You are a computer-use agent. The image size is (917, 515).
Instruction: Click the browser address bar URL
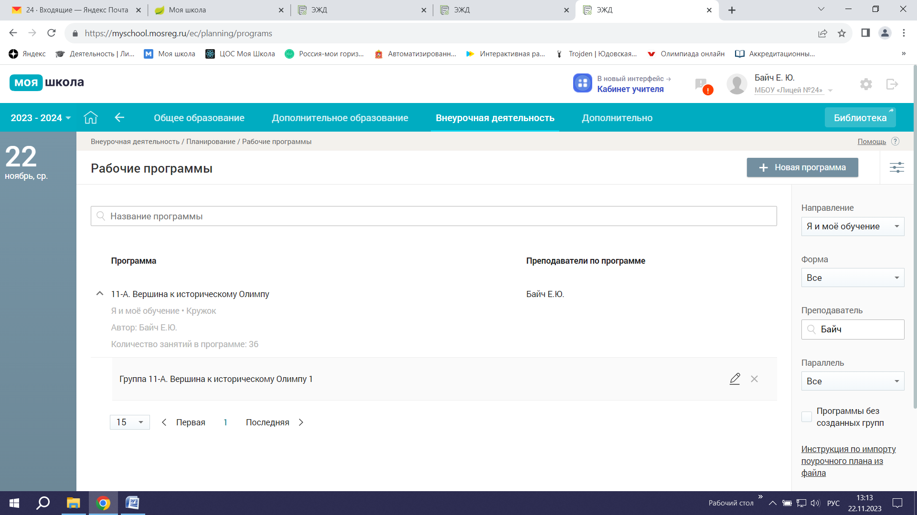(x=178, y=33)
